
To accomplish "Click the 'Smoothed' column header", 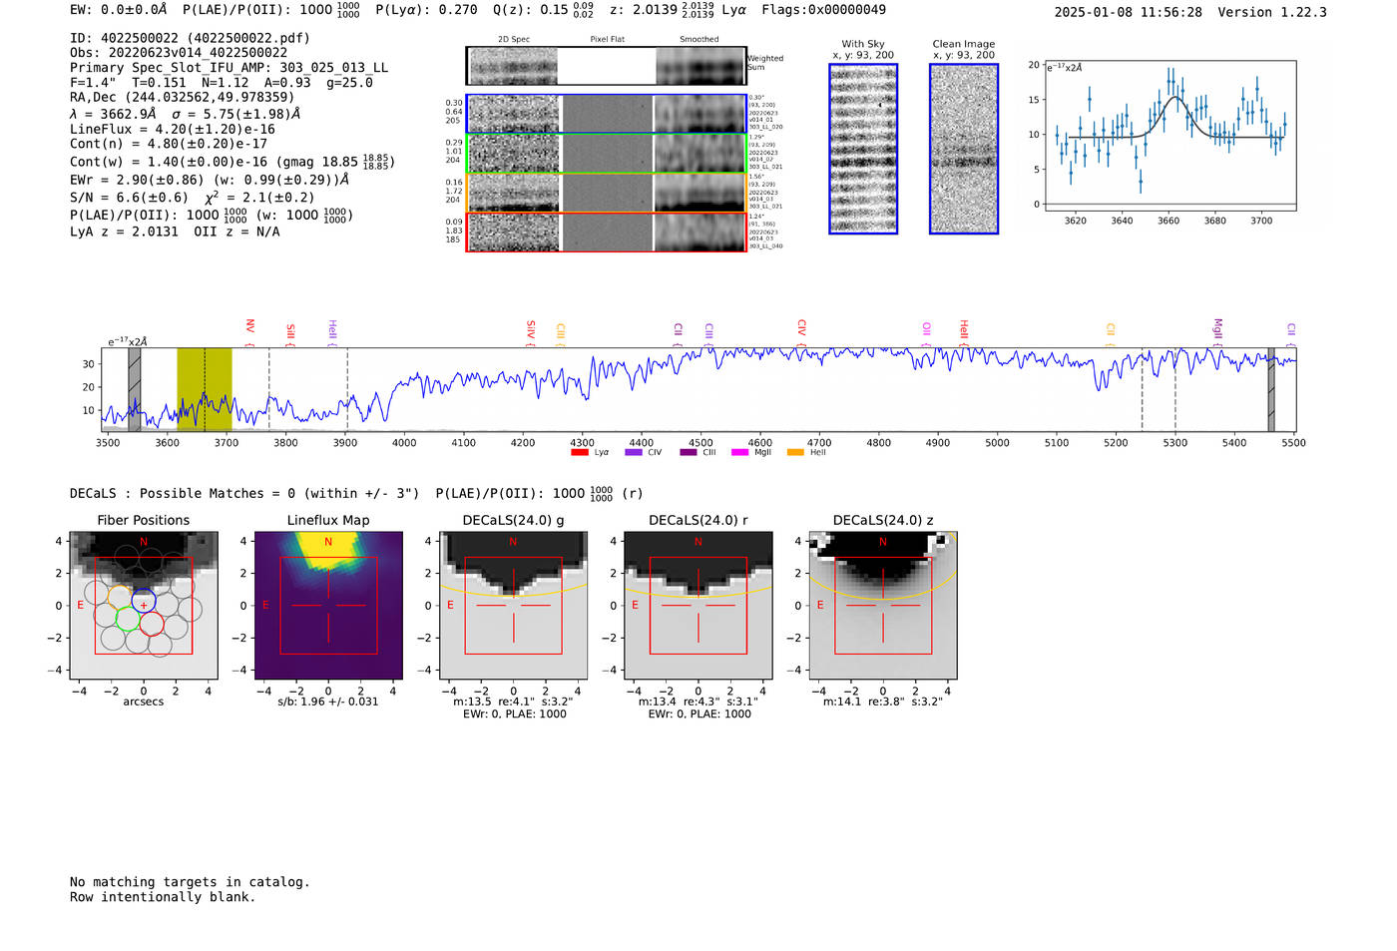I will [699, 39].
